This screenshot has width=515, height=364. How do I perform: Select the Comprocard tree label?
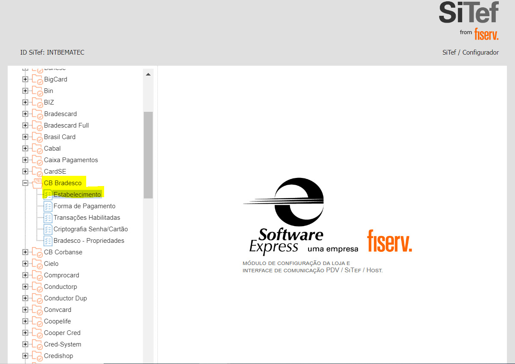(61, 275)
